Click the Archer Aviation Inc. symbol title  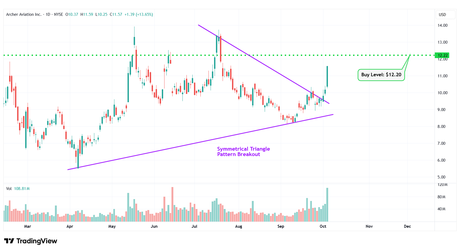pyautogui.click(x=24, y=14)
